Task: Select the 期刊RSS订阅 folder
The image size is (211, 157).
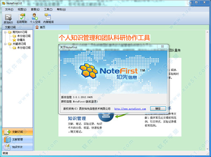Action: click(19, 32)
